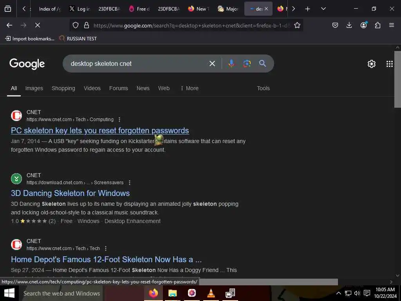Switch to Forums results tab

coord(118,88)
